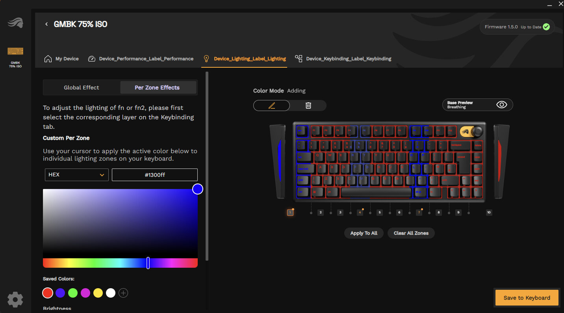Screen dimensions: 564x313
Task: Open the HEX color format dropdown
Action: click(x=76, y=175)
